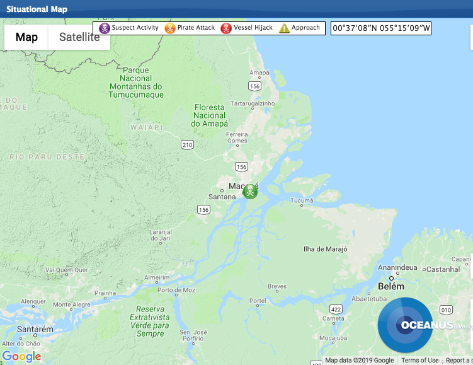Click the Santarém city label
Image resolution: width=473 pixels, height=365 pixels.
click(x=35, y=329)
